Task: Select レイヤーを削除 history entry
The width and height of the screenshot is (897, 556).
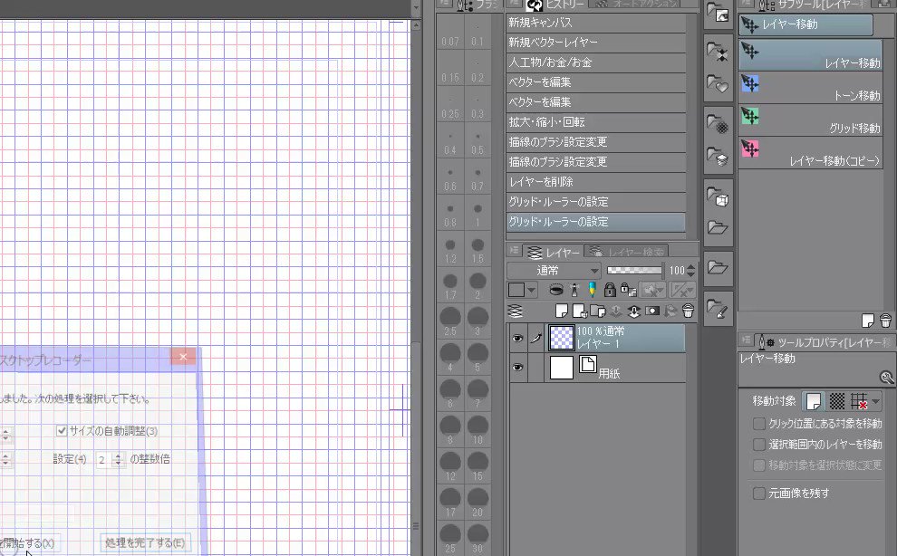Action: (595, 182)
